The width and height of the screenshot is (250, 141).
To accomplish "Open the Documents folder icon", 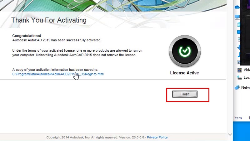I will click(x=239, y=40).
